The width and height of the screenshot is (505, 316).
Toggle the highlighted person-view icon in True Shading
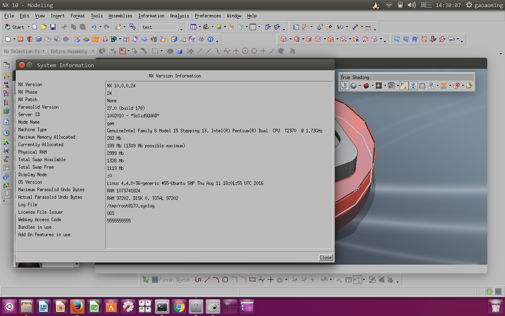point(413,85)
